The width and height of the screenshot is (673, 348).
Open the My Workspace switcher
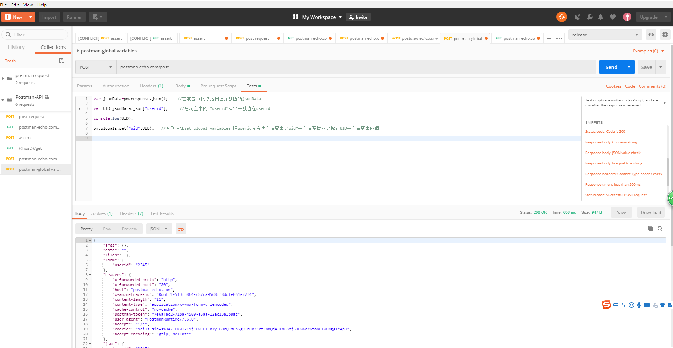pyautogui.click(x=317, y=17)
